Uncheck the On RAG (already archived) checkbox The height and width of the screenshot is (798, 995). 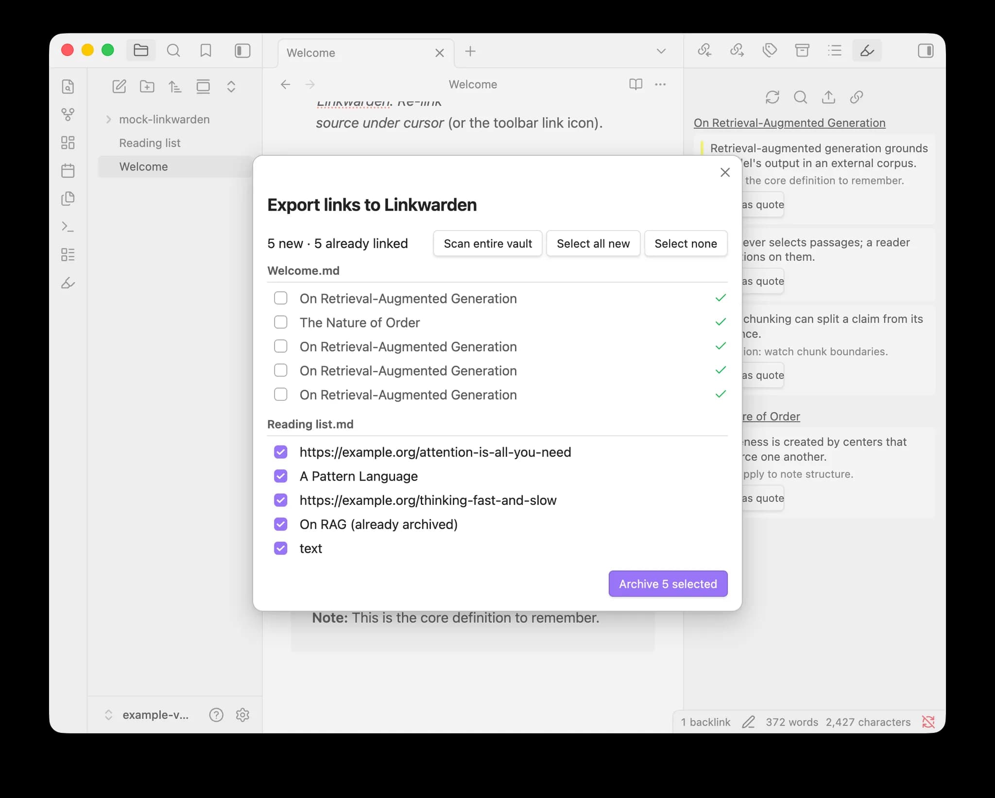(x=281, y=524)
